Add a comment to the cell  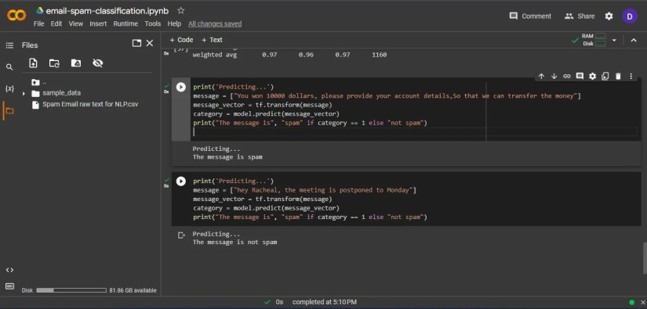point(580,76)
